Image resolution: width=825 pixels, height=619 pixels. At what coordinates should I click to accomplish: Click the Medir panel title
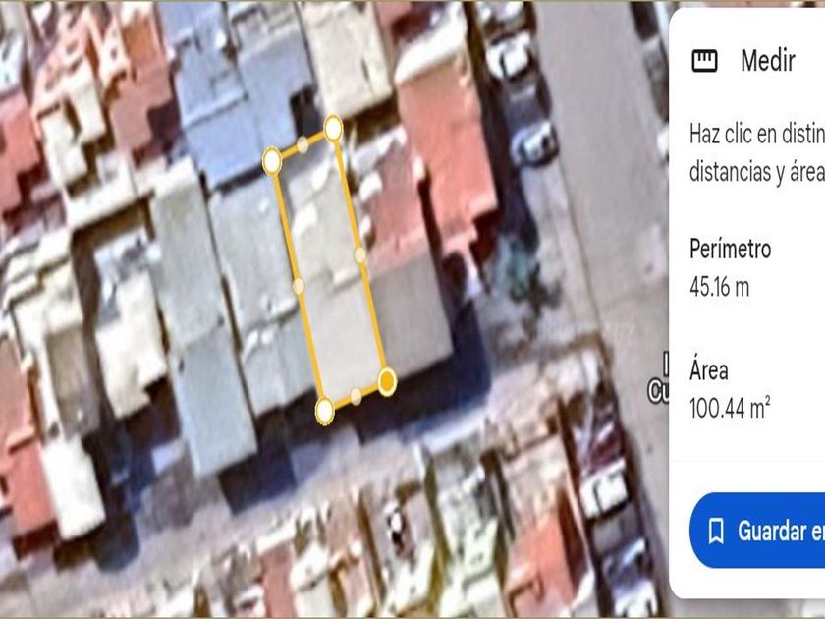[x=768, y=61]
